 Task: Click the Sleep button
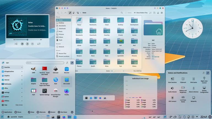tap(31, 112)
